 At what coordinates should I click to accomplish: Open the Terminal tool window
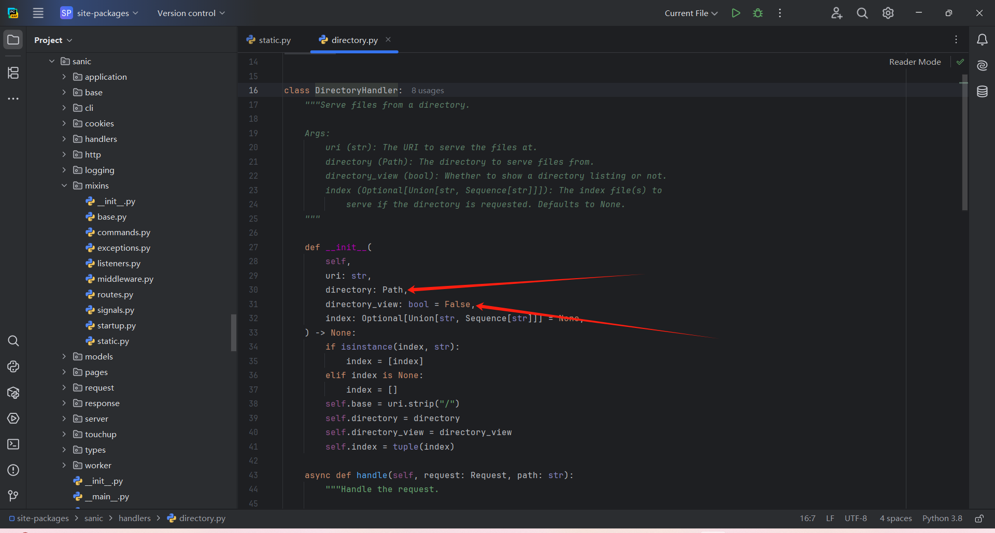(x=13, y=444)
